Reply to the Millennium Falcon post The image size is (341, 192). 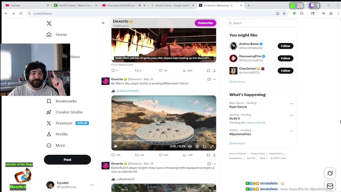[x=116, y=155]
